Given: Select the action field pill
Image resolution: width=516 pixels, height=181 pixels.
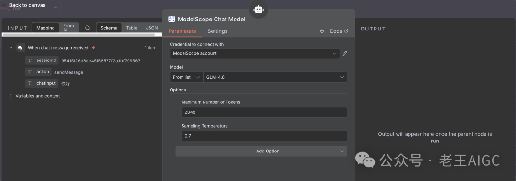Looking at the screenshot, I should tap(38, 72).
